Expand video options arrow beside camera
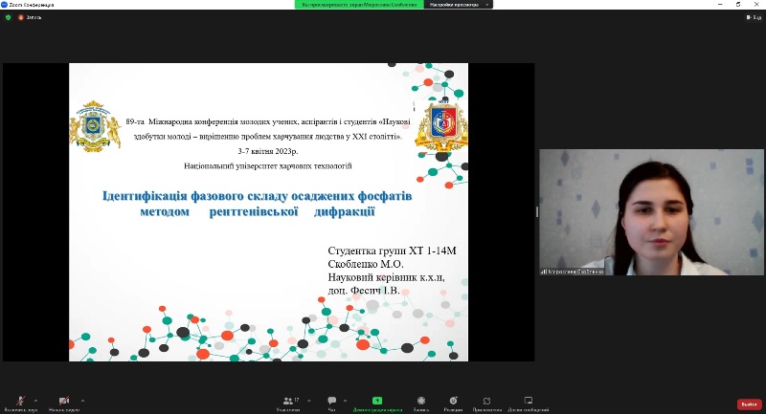This screenshot has height=414, width=766. pos(82,401)
